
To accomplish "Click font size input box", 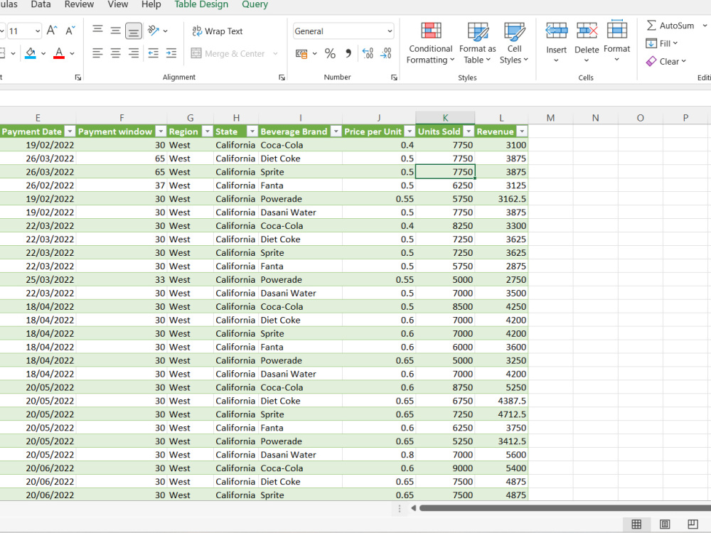I will [x=19, y=31].
